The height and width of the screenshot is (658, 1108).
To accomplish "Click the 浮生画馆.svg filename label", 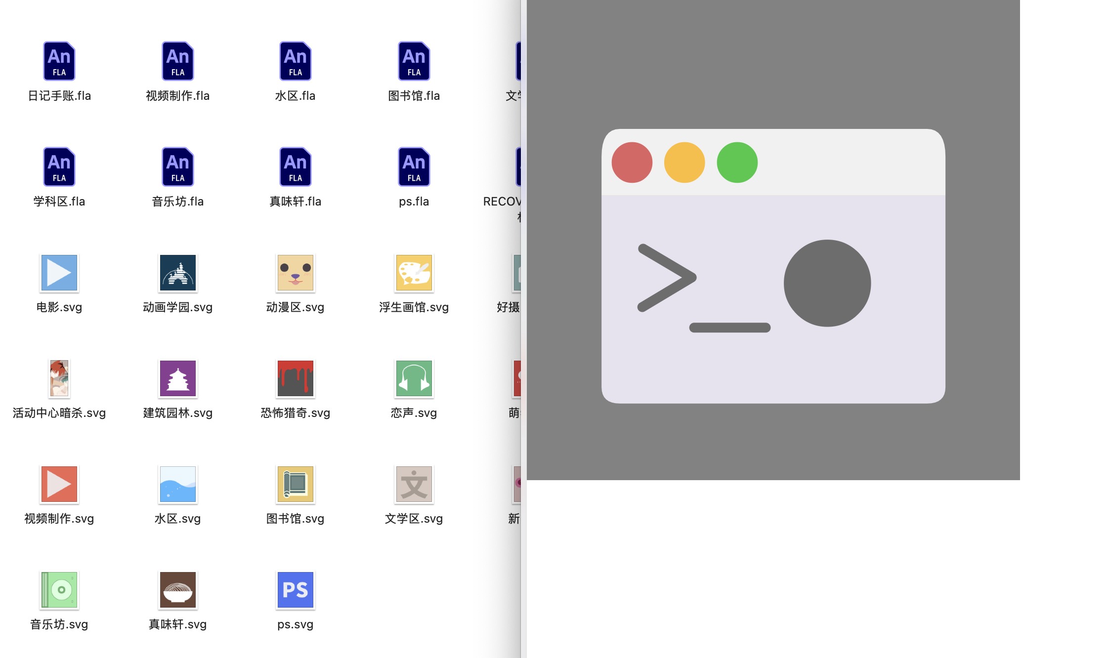I will tap(414, 307).
